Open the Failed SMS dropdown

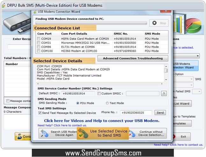(197, 91)
